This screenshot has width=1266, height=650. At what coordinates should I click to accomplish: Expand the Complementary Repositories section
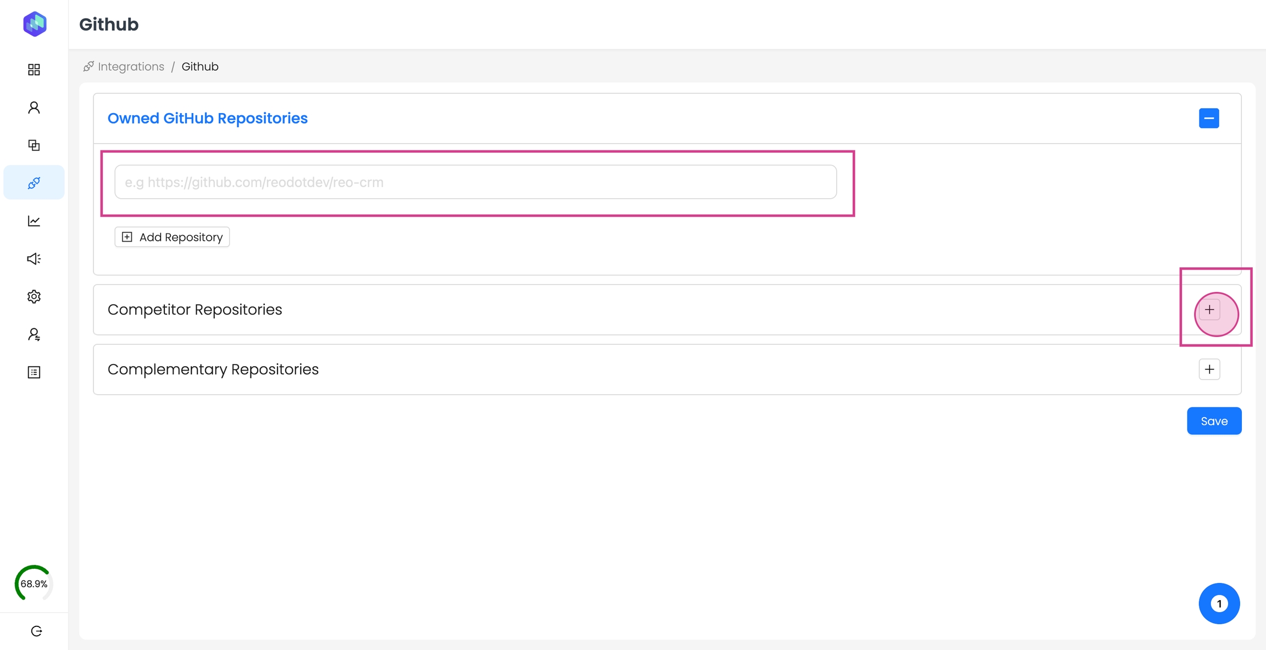pyautogui.click(x=1209, y=369)
